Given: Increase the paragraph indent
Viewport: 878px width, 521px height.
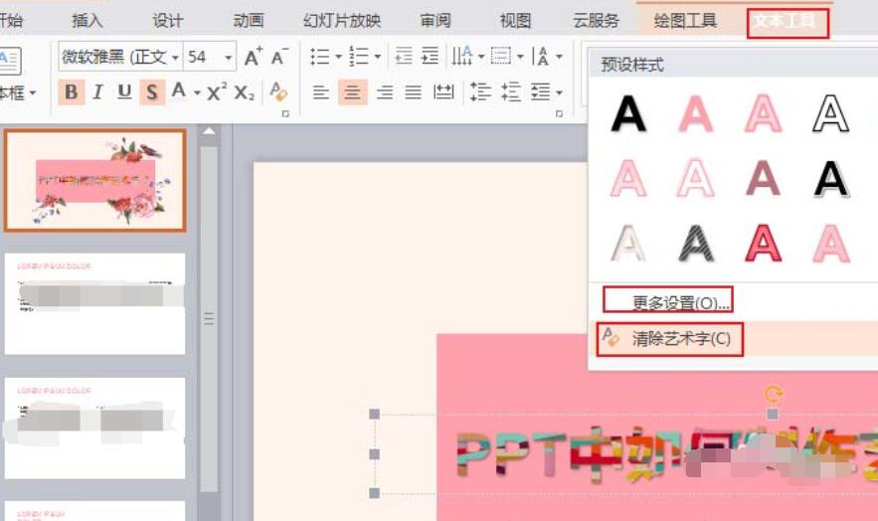Looking at the screenshot, I should coord(430,57).
